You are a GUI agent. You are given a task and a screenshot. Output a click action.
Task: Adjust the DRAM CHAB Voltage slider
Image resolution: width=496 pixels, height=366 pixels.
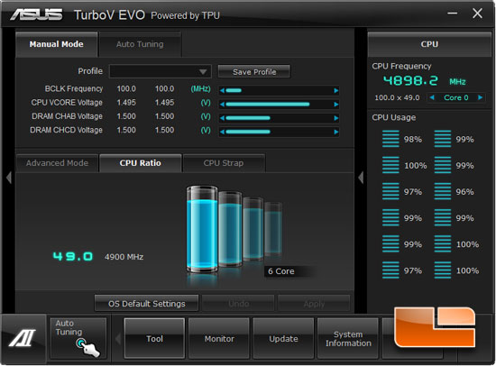279,118
